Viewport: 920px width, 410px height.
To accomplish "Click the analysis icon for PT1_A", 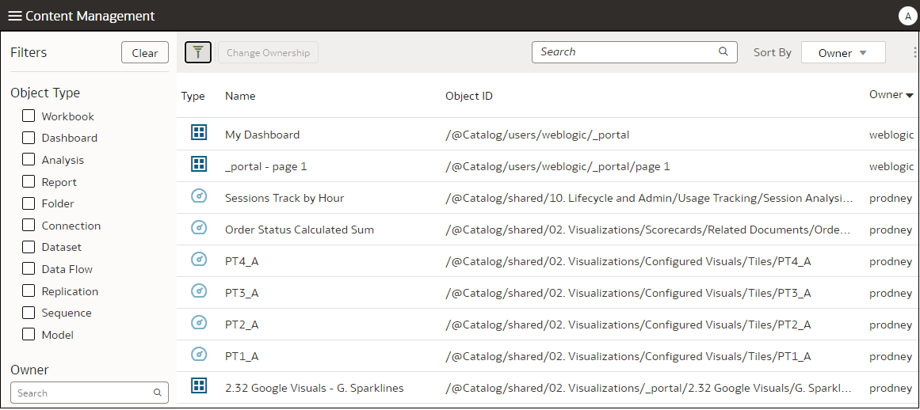I will click(200, 355).
